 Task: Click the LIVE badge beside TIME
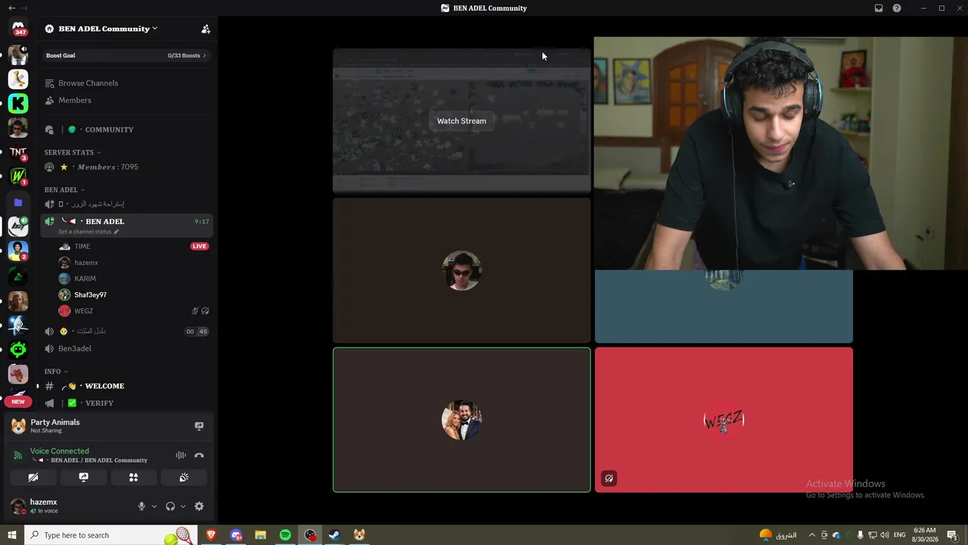point(200,246)
